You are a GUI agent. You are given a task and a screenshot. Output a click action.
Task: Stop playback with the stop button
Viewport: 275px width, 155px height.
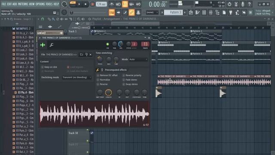pyautogui.click(x=86, y=4)
